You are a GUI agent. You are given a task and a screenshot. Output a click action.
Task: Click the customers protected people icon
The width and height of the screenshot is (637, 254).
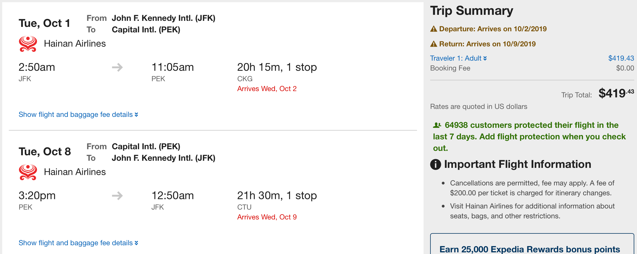437,125
